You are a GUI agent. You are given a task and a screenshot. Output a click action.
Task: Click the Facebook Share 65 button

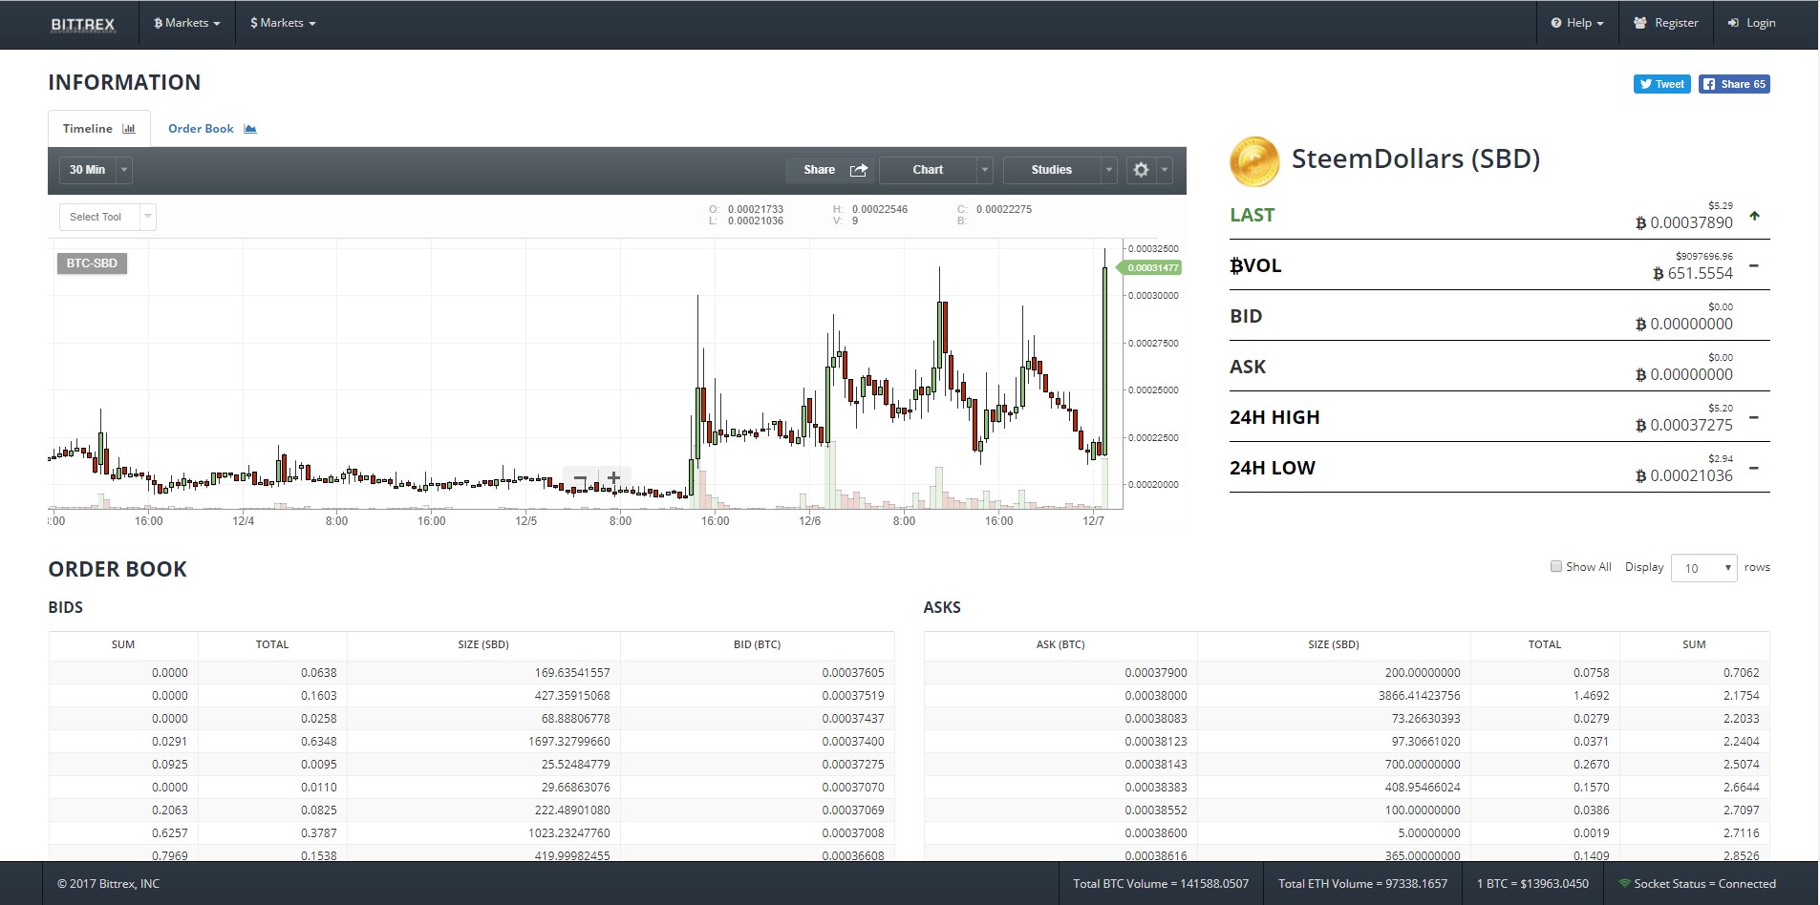[x=1734, y=84]
